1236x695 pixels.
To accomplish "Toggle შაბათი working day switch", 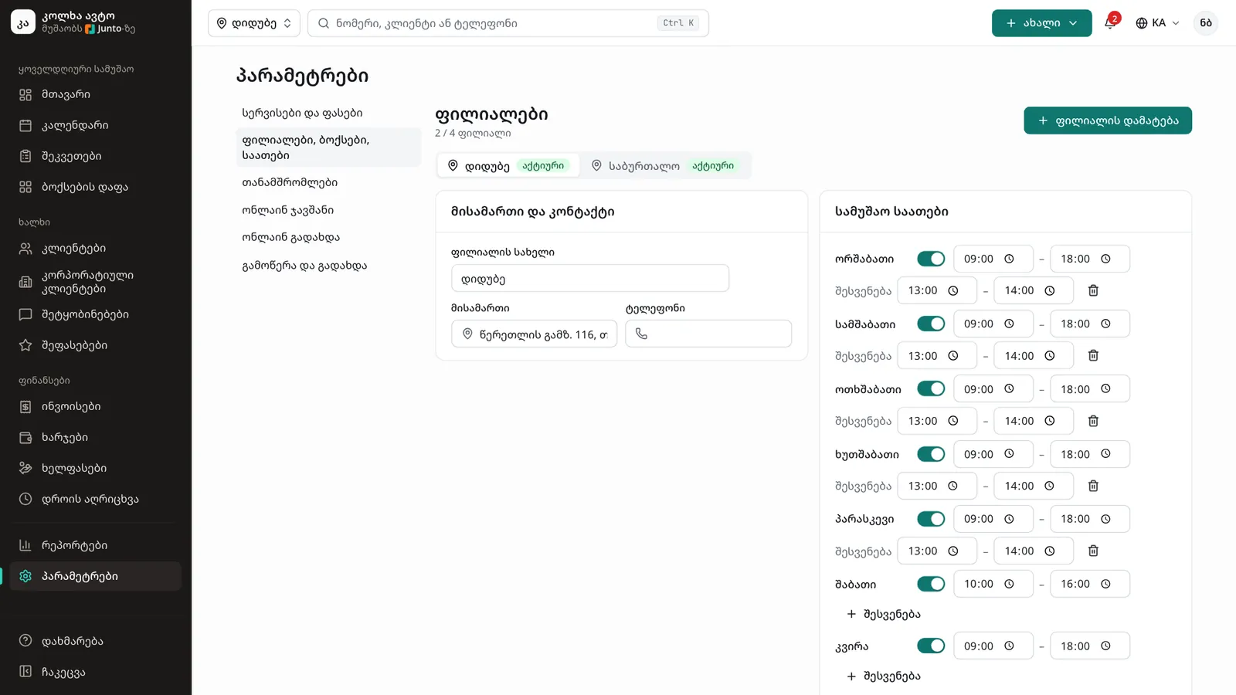I will (x=931, y=584).
